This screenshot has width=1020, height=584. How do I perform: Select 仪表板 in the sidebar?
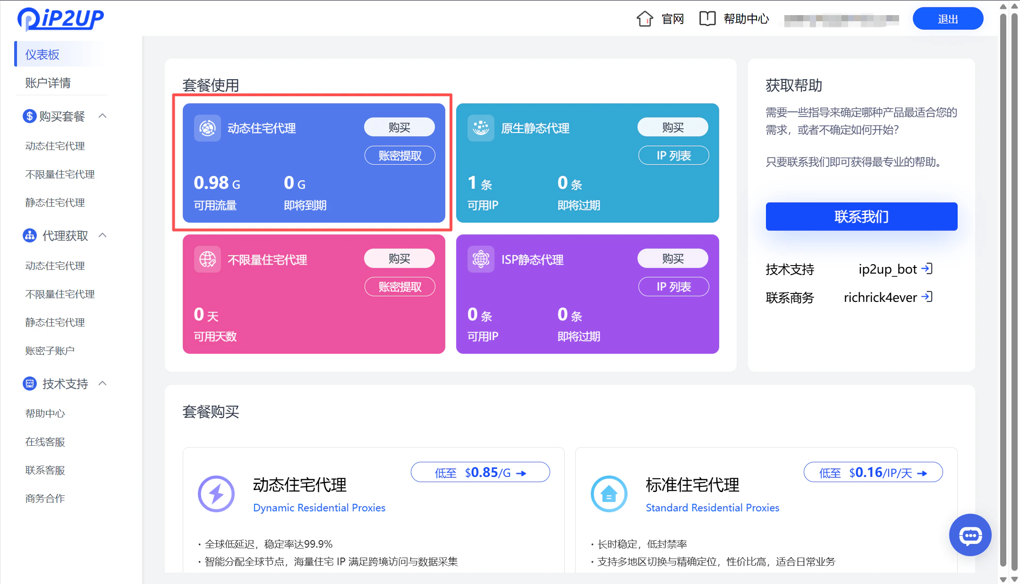tap(42, 54)
